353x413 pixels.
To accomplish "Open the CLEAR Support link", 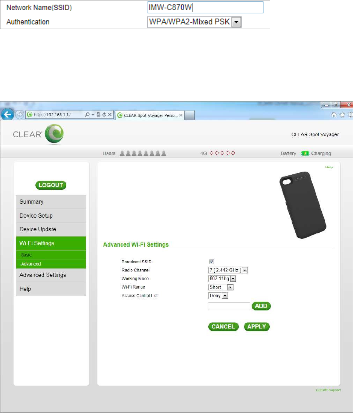I will 328,390.
